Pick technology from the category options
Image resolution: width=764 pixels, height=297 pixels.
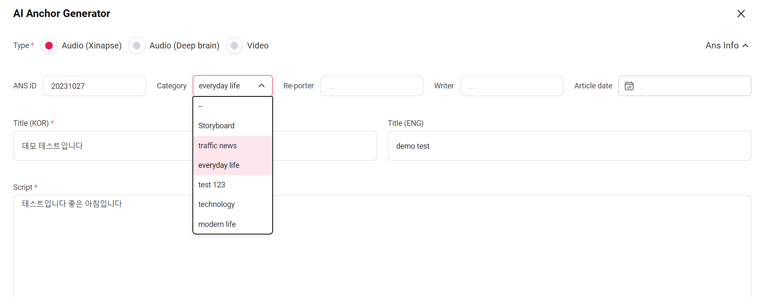click(216, 204)
